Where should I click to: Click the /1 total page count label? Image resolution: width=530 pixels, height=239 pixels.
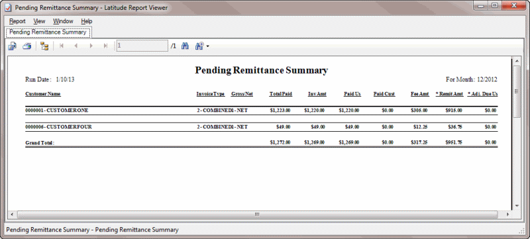pos(174,46)
